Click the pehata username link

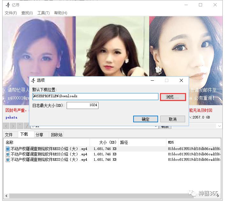click(11, 118)
